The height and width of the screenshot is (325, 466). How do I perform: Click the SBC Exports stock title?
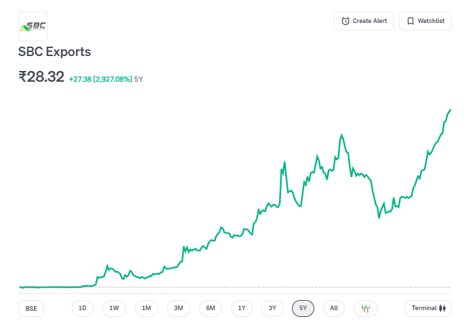pyautogui.click(x=54, y=52)
